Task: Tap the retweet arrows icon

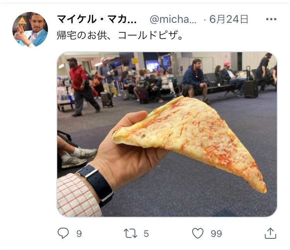Action: point(130,233)
